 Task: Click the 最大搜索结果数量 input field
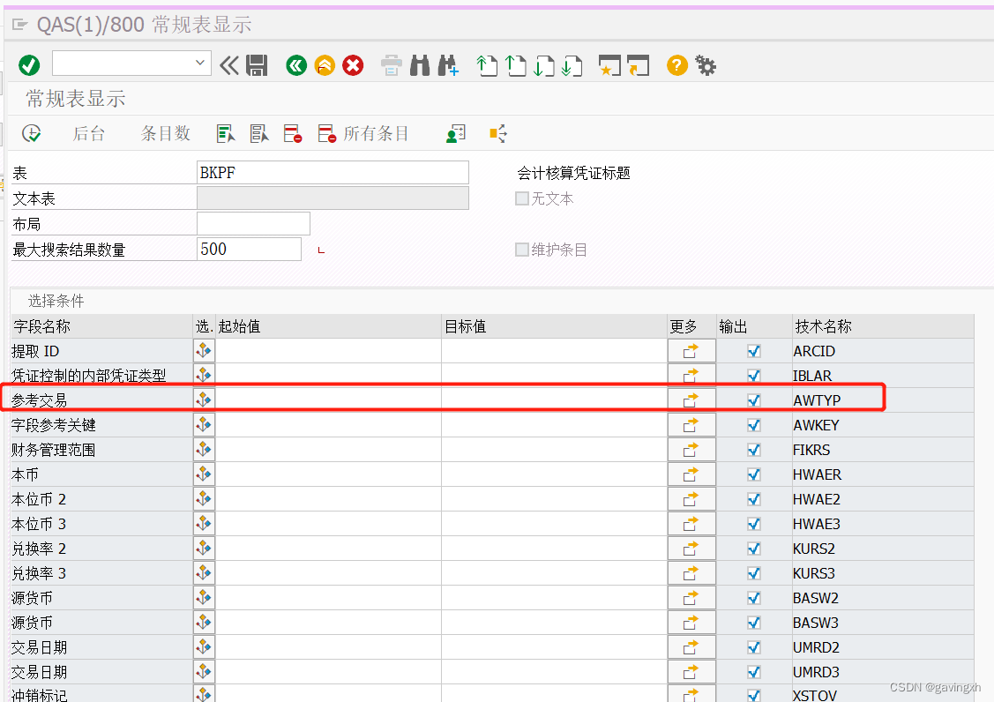click(250, 249)
